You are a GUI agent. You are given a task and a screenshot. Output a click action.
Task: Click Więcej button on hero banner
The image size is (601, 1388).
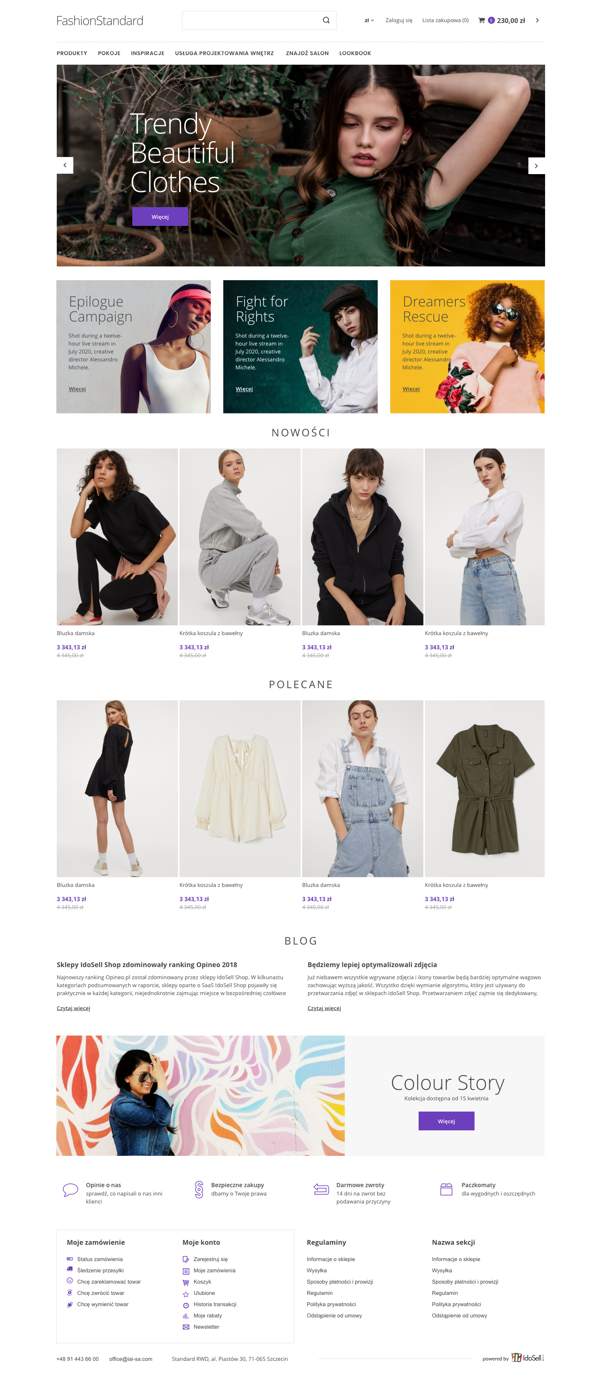160,217
